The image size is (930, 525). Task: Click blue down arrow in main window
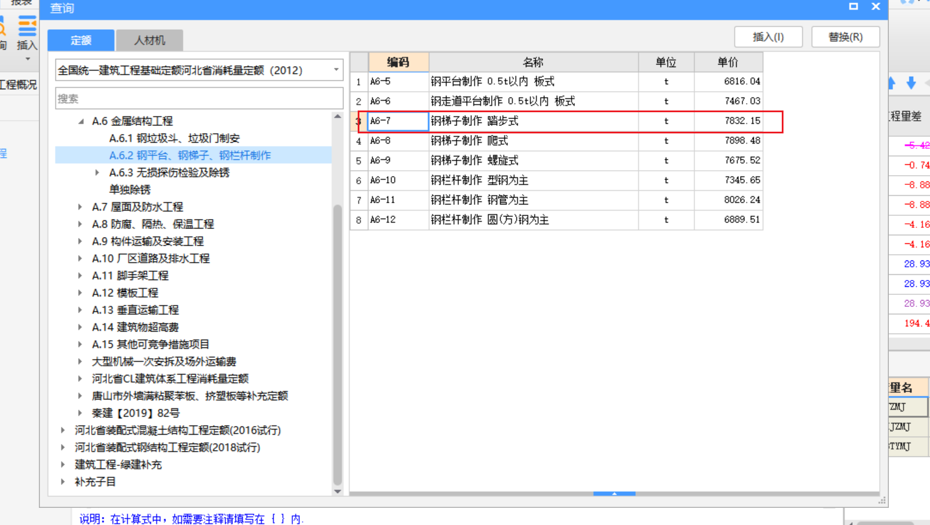click(911, 83)
